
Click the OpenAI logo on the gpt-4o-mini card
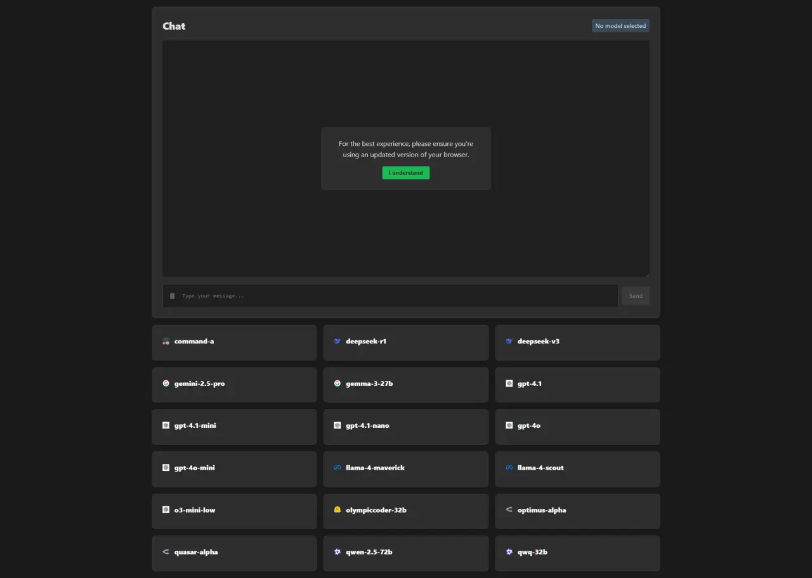tap(166, 468)
